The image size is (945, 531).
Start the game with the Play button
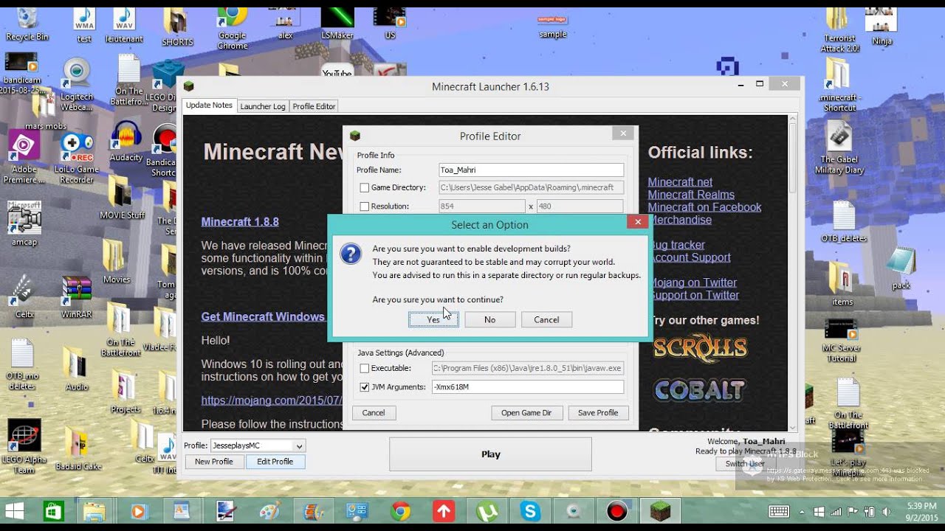(490, 454)
